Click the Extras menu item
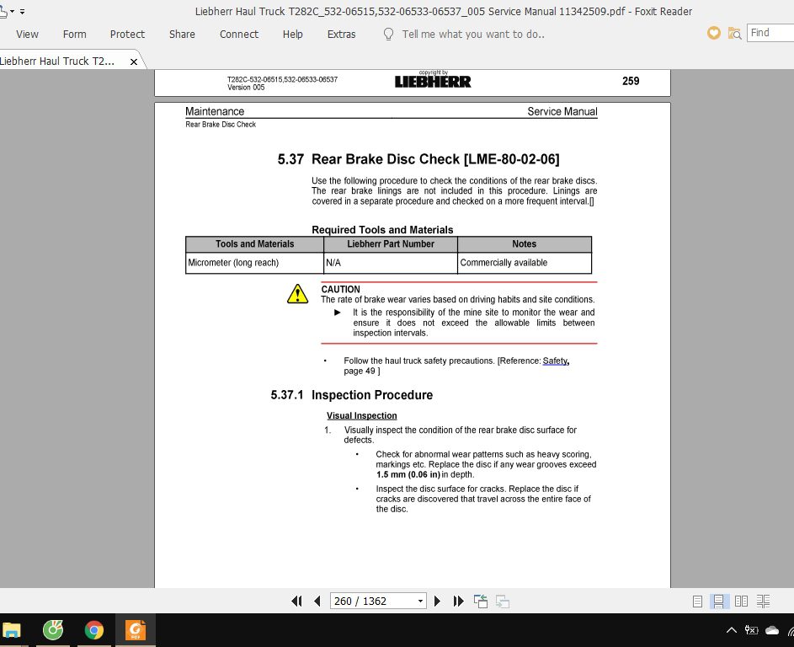The height and width of the screenshot is (647, 794). coord(341,35)
